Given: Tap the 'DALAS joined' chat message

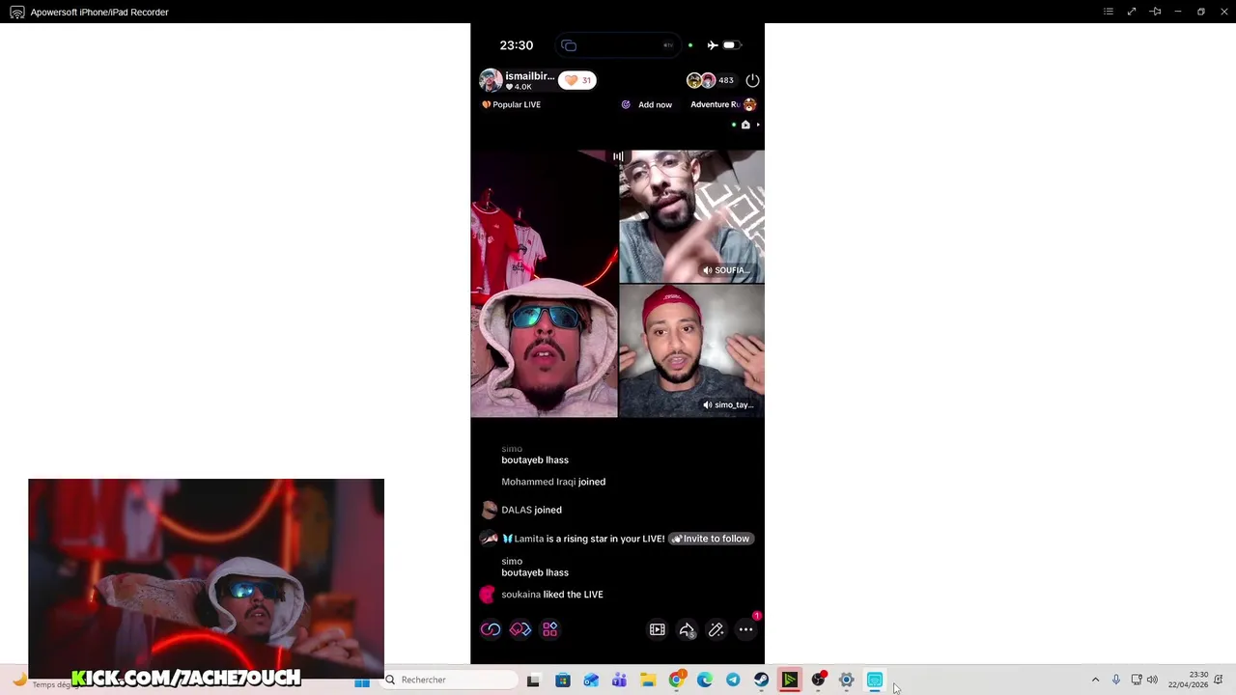Looking at the screenshot, I should (x=531, y=510).
